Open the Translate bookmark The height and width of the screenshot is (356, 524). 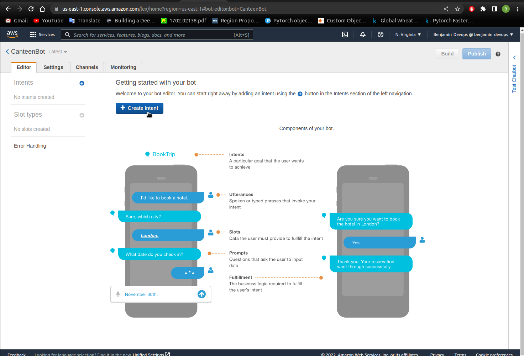(x=85, y=21)
